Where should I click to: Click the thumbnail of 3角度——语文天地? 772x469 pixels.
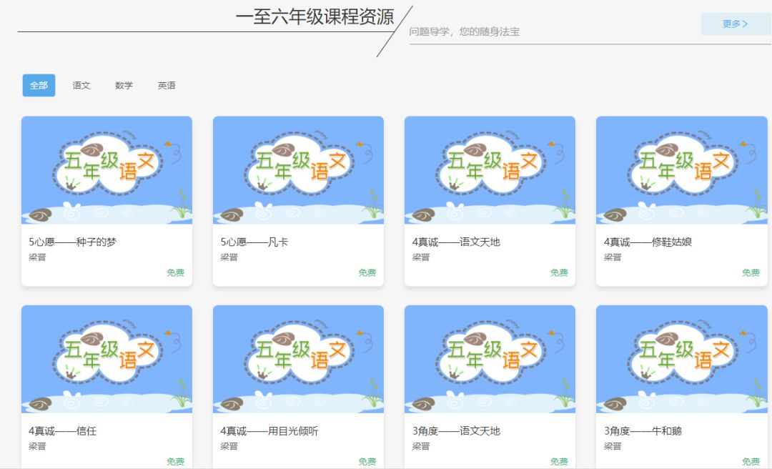pyautogui.click(x=490, y=358)
